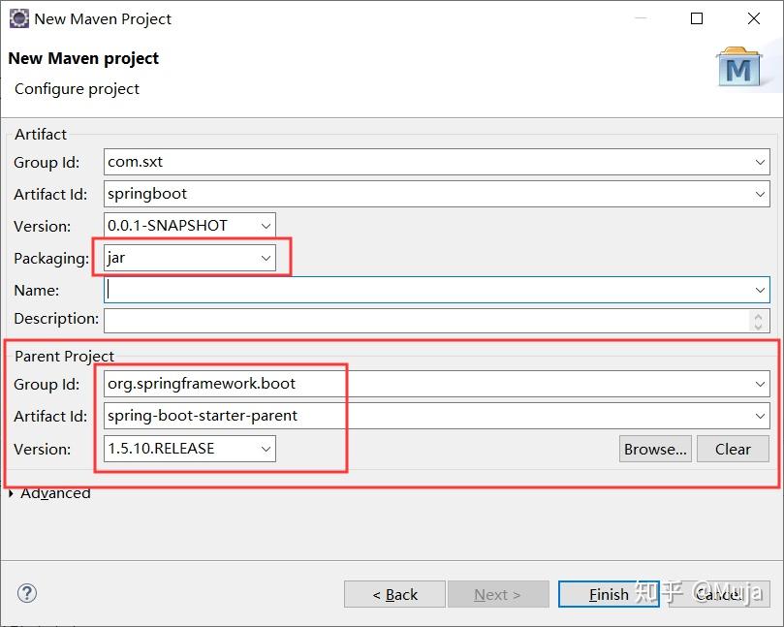
Task: Click the help question mark icon
Action: tap(27, 593)
